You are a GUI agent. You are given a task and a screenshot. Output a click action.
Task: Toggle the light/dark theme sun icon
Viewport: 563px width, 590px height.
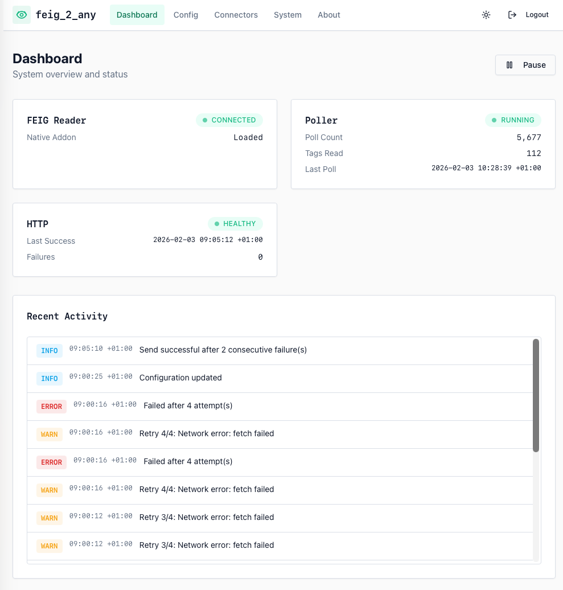[x=486, y=15]
